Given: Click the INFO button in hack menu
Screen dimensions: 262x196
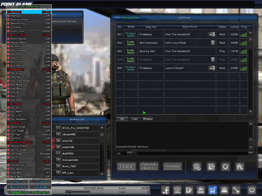Looking at the screenshot, I should point(18,182).
